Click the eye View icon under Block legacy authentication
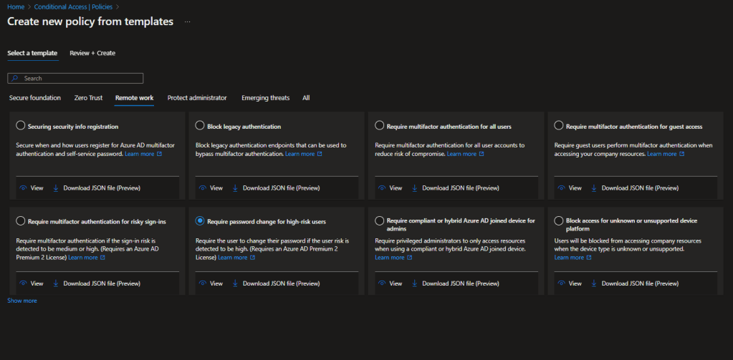Viewport: 733px width, 360px height. (202, 188)
